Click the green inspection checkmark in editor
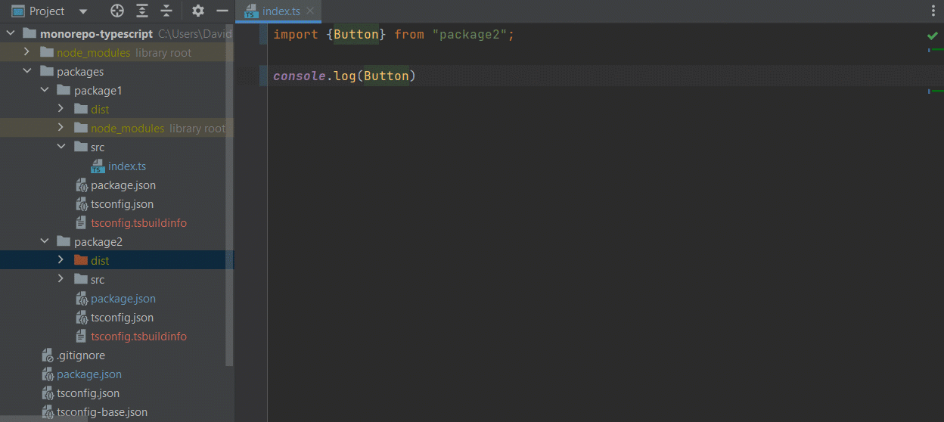The image size is (944, 422). (933, 36)
